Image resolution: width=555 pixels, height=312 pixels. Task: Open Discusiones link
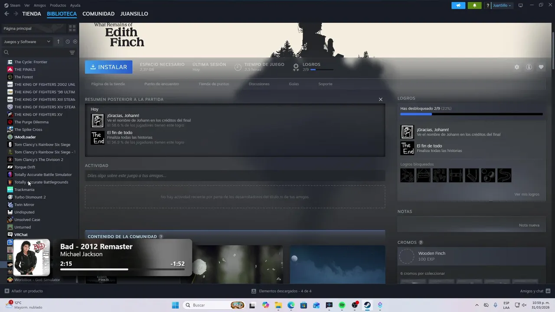pos(259,84)
